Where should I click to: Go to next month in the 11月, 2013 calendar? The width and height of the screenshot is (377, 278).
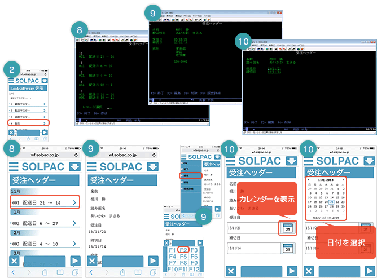[344, 179]
